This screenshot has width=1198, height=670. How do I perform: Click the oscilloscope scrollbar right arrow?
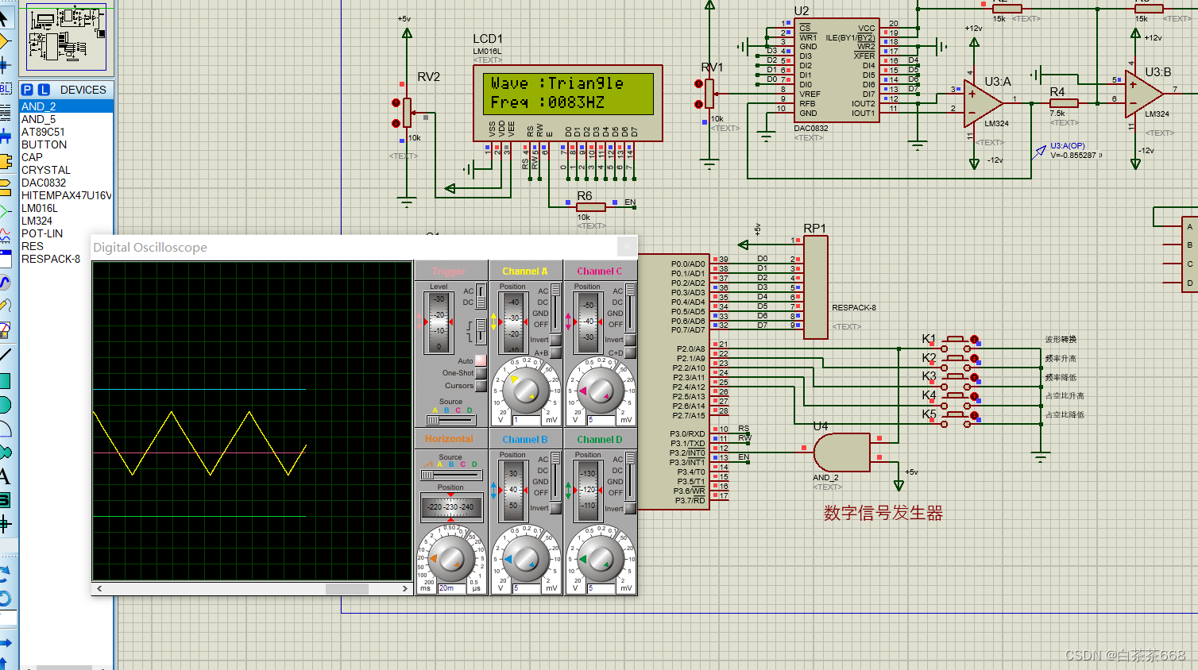405,589
